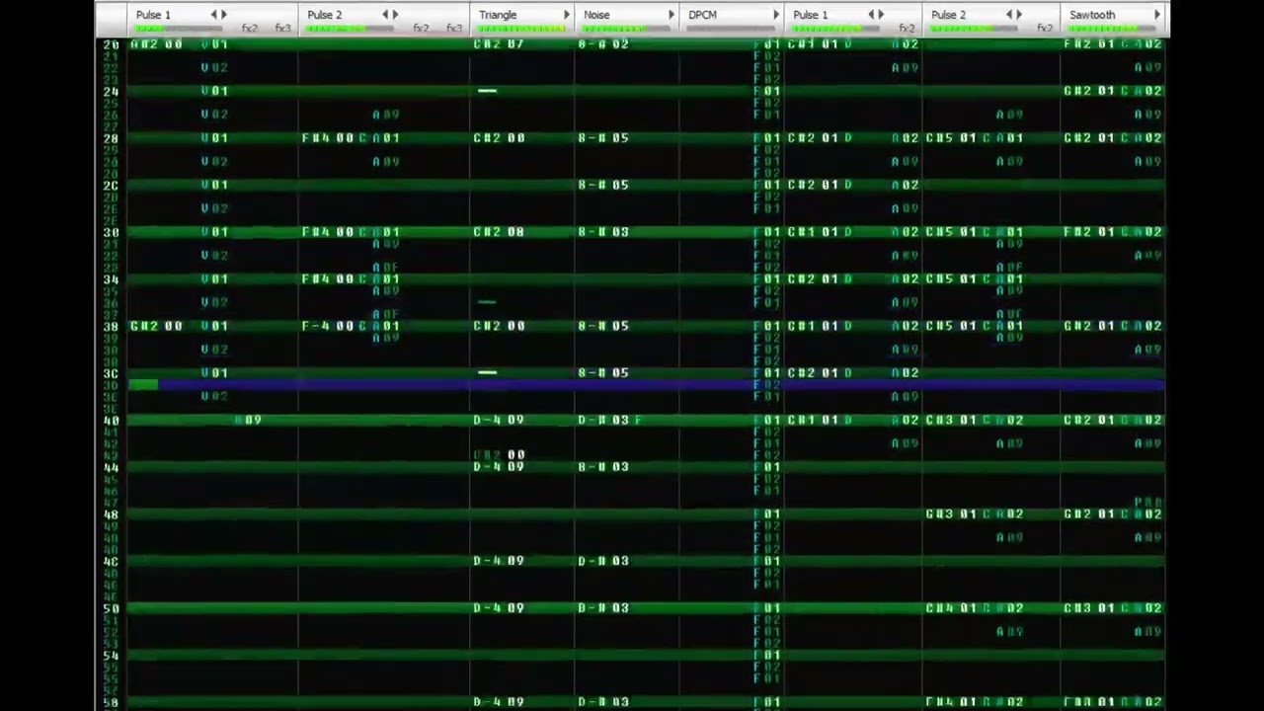Click the green edit cursor cell in Pulse 1

[x=143, y=385]
